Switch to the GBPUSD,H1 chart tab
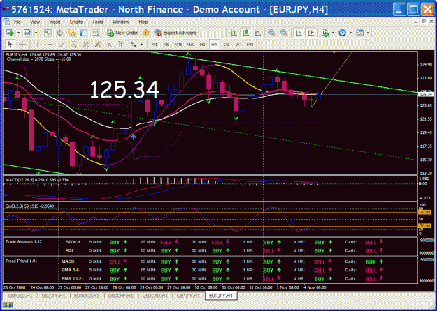The width and height of the screenshot is (437, 311). coord(20,296)
